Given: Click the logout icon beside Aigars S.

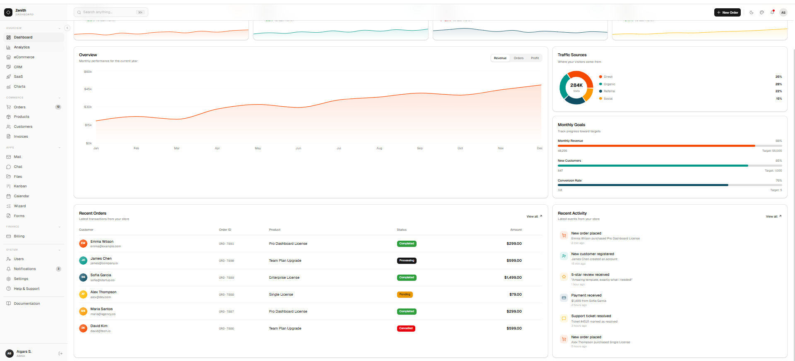Looking at the screenshot, I should point(60,354).
